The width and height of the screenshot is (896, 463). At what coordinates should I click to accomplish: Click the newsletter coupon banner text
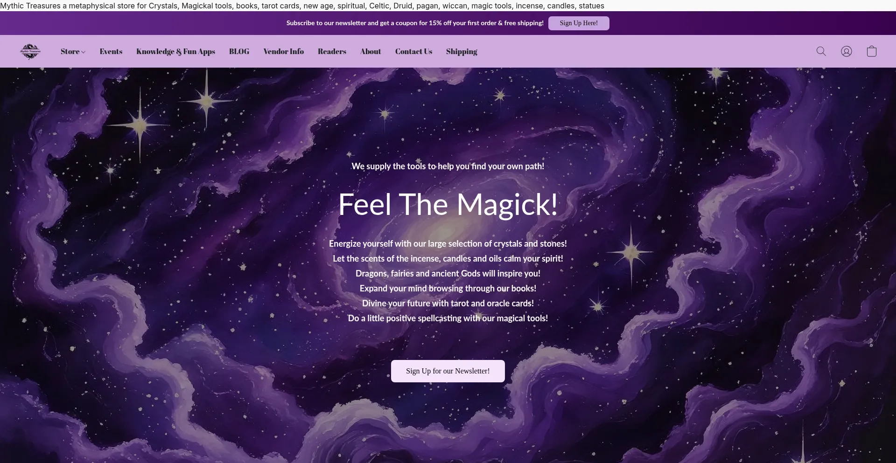(x=415, y=23)
